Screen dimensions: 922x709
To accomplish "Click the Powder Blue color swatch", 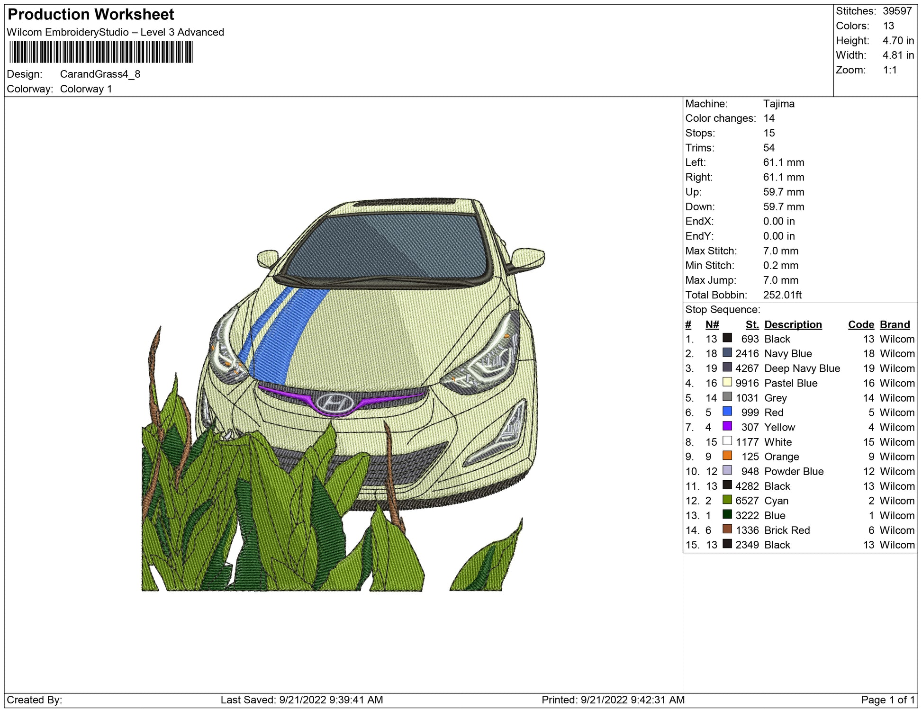I will (x=727, y=470).
